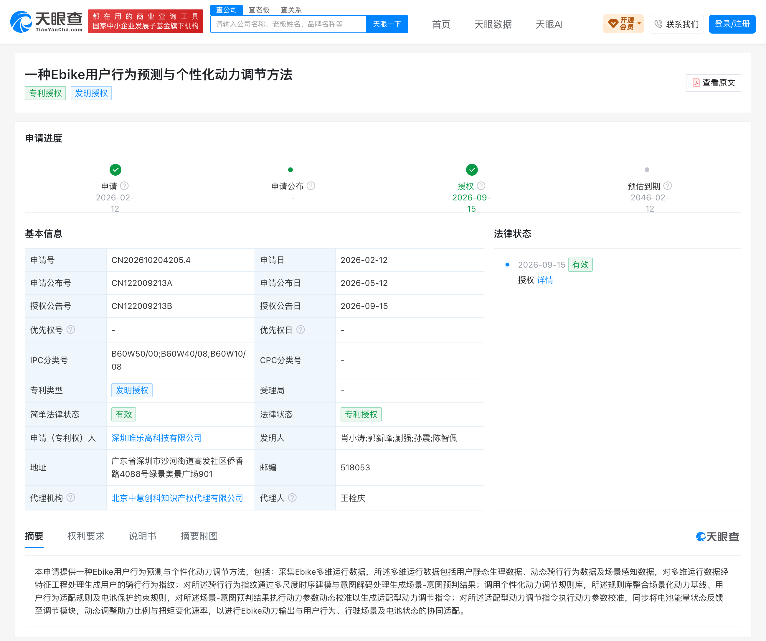Viewport: 766px width, 641px height.
Task: Click the 专利授权 tag in 法律状态 row
Action: click(x=361, y=414)
